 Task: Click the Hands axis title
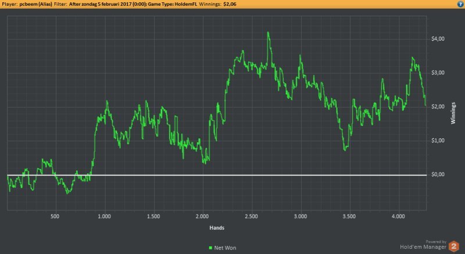[217, 228]
